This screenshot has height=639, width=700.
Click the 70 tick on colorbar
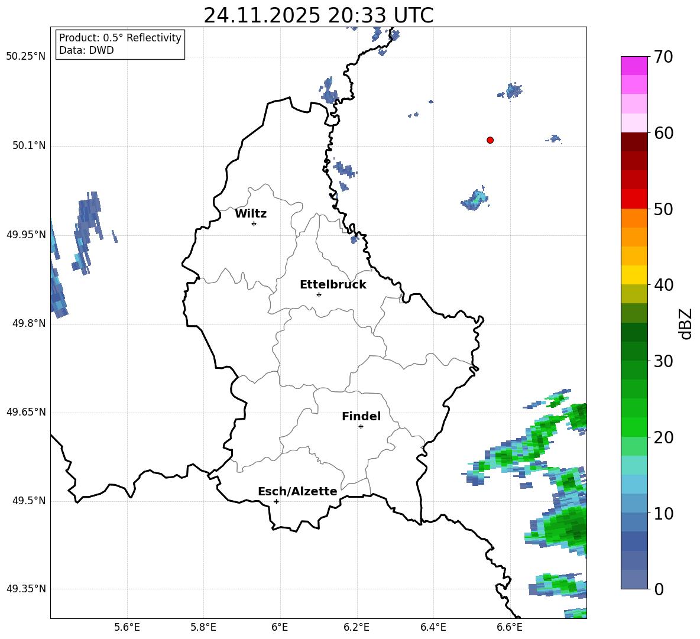click(663, 57)
